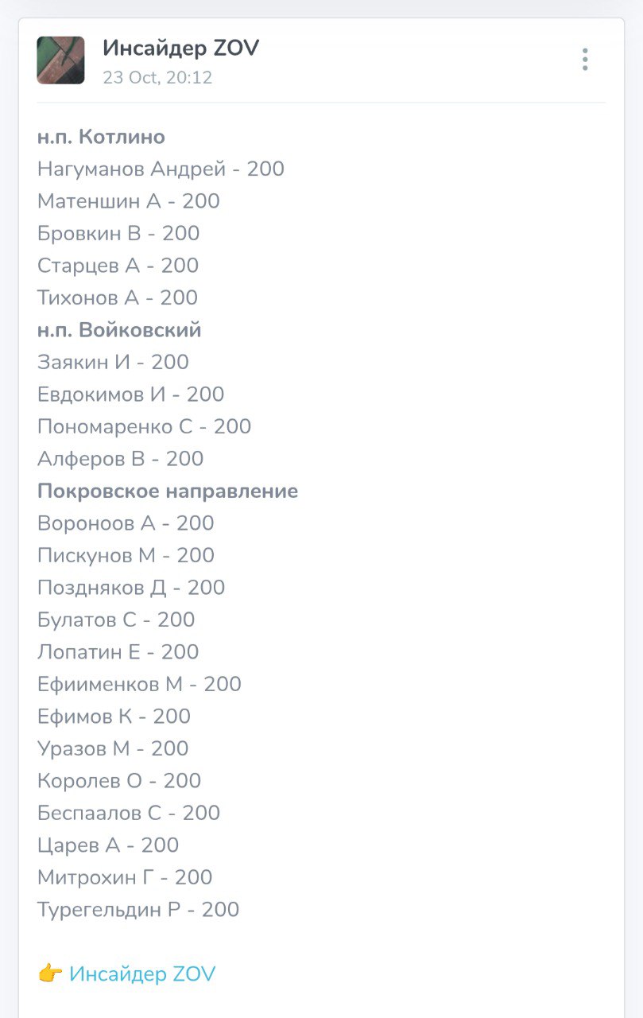This screenshot has width=643, height=1018.
Task: Select the heading н.п. Котлино
Action: pyautogui.click(x=101, y=137)
